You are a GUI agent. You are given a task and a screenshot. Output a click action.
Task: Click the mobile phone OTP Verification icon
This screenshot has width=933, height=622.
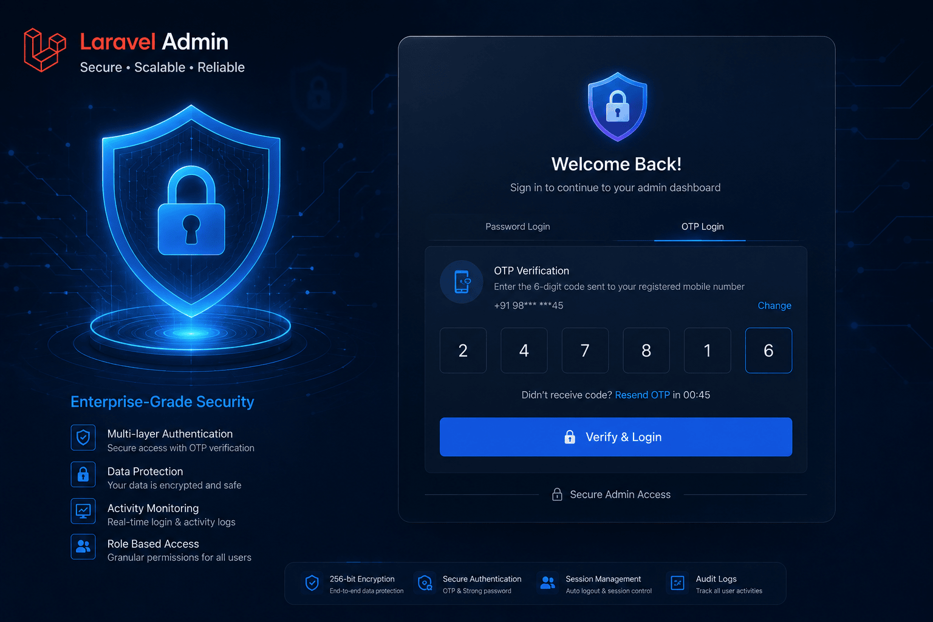(462, 282)
